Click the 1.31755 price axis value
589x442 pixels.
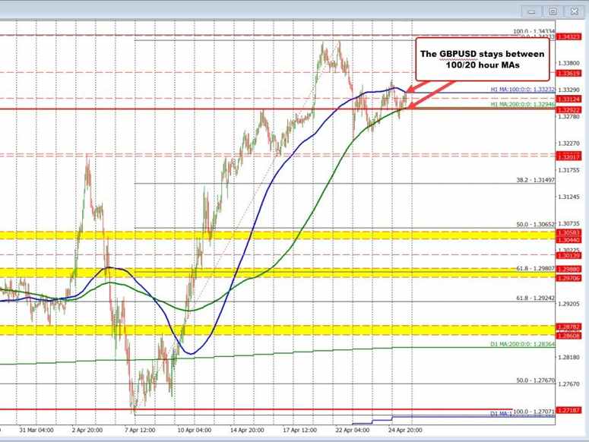click(x=568, y=170)
